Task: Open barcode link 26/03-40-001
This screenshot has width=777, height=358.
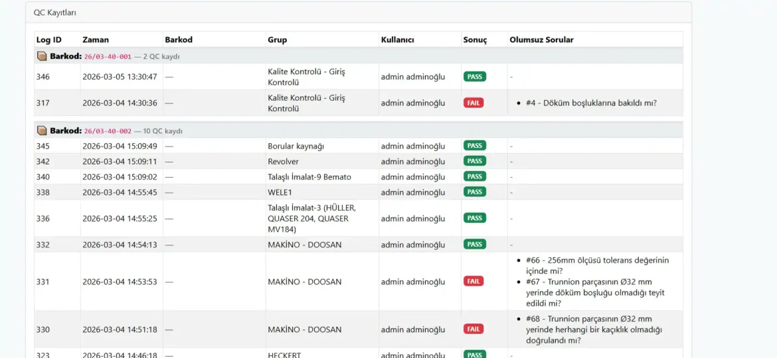Action: (108, 57)
